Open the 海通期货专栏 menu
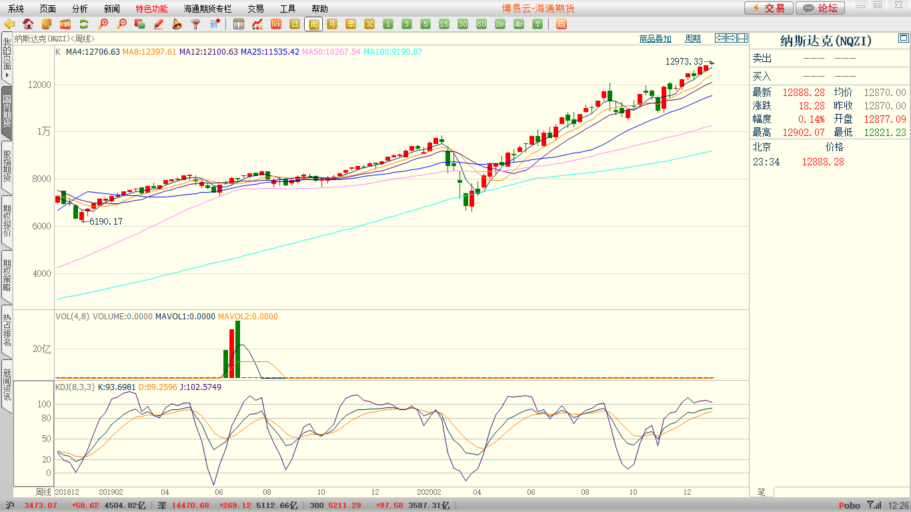The width and height of the screenshot is (911, 512). 208,9
